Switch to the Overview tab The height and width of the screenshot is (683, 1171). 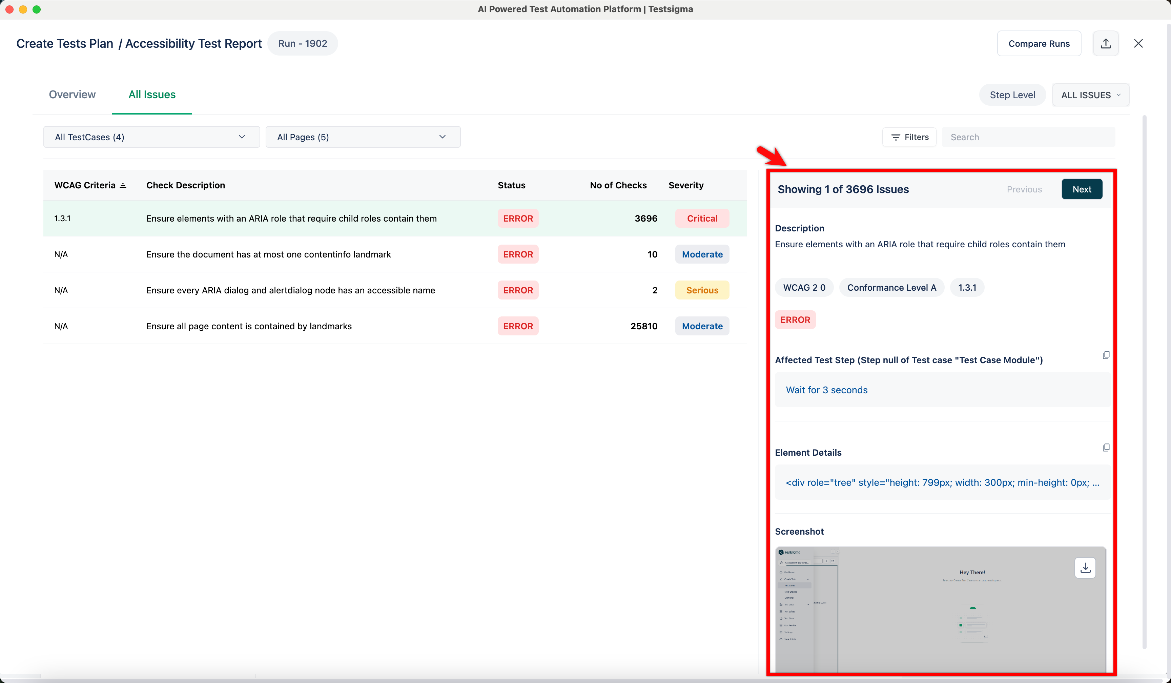click(x=72, y=94)
